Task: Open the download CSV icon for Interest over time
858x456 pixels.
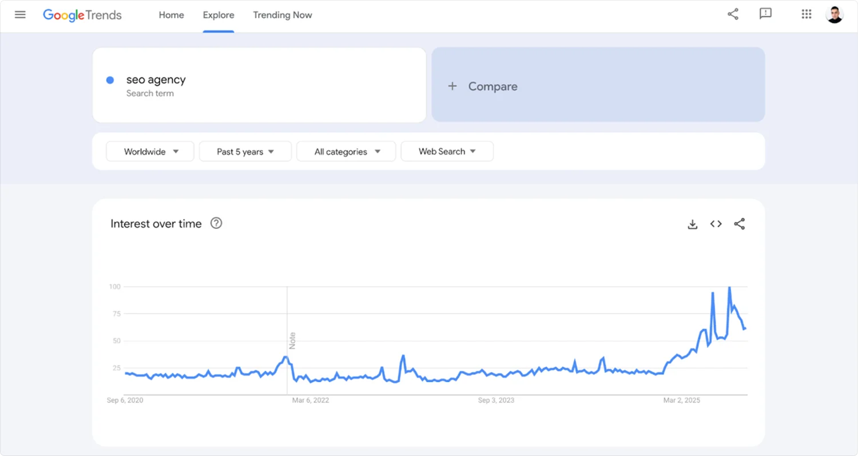Action: click(x=692, y=224)
